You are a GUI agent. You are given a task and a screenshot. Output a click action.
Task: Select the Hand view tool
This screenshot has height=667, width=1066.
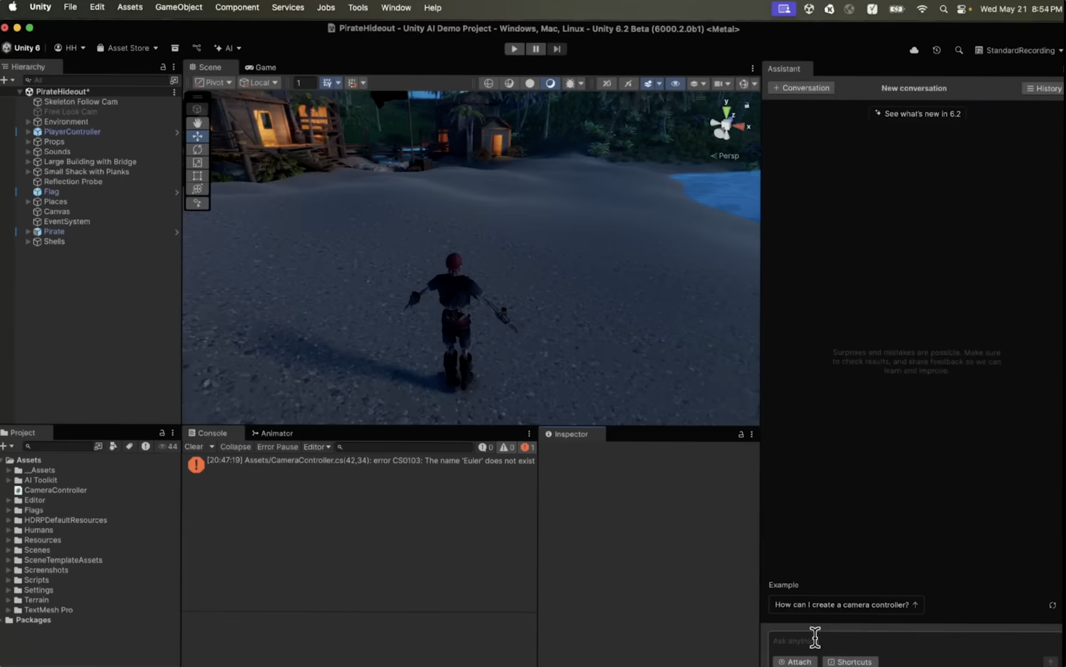coord(198,122)
